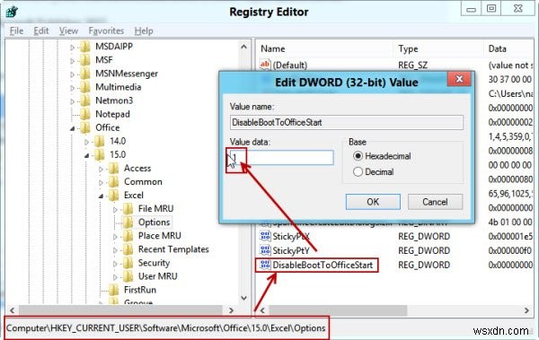
Task: Select the Place MRU folder icon
Action: tap(128, 236)
